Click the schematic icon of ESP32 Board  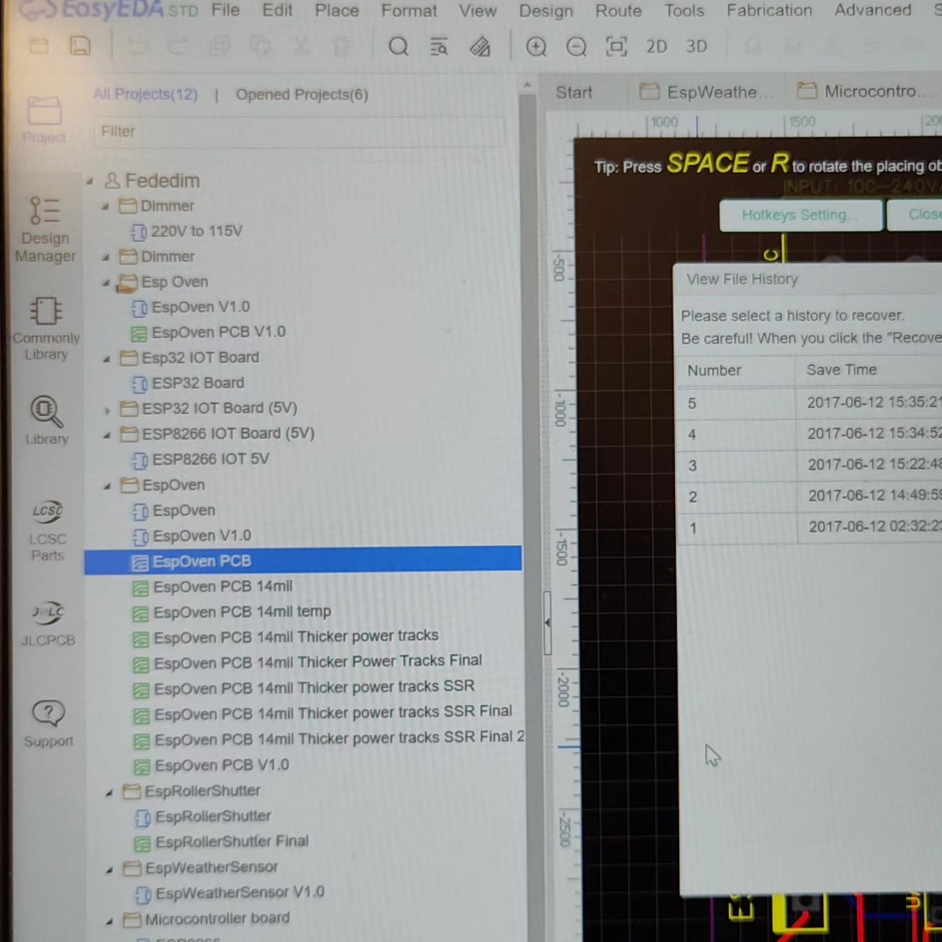139,384
